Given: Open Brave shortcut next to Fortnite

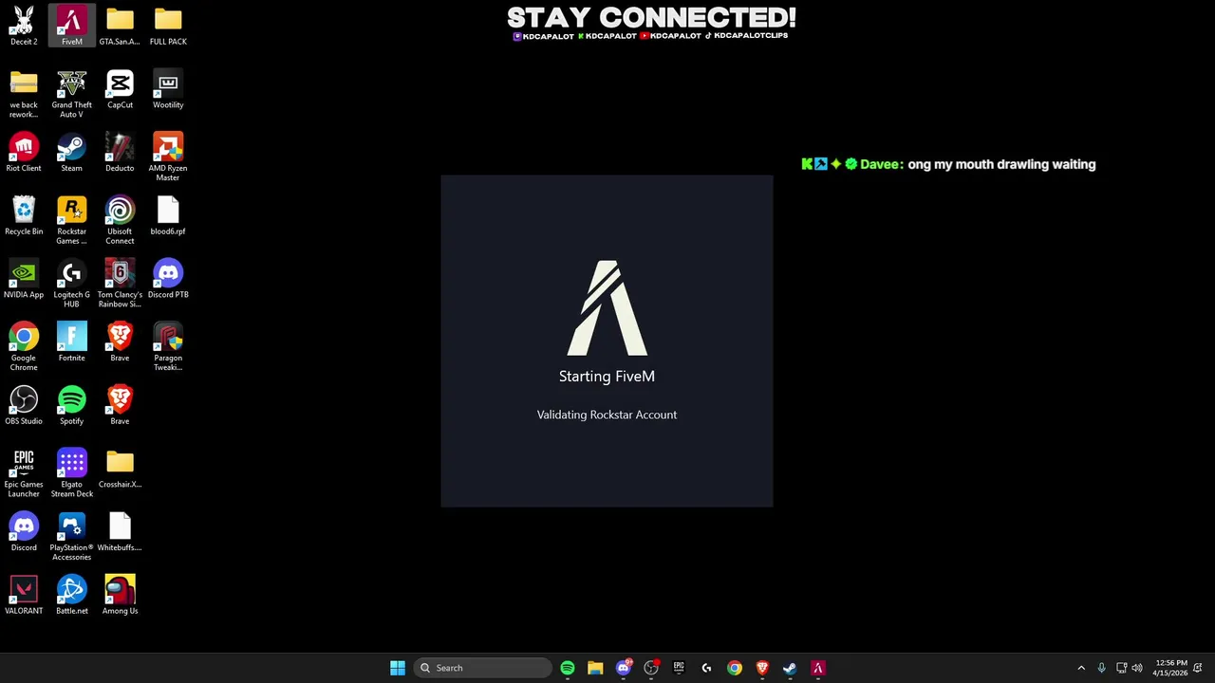Looking at the screenshot, I should click(120, 342).
